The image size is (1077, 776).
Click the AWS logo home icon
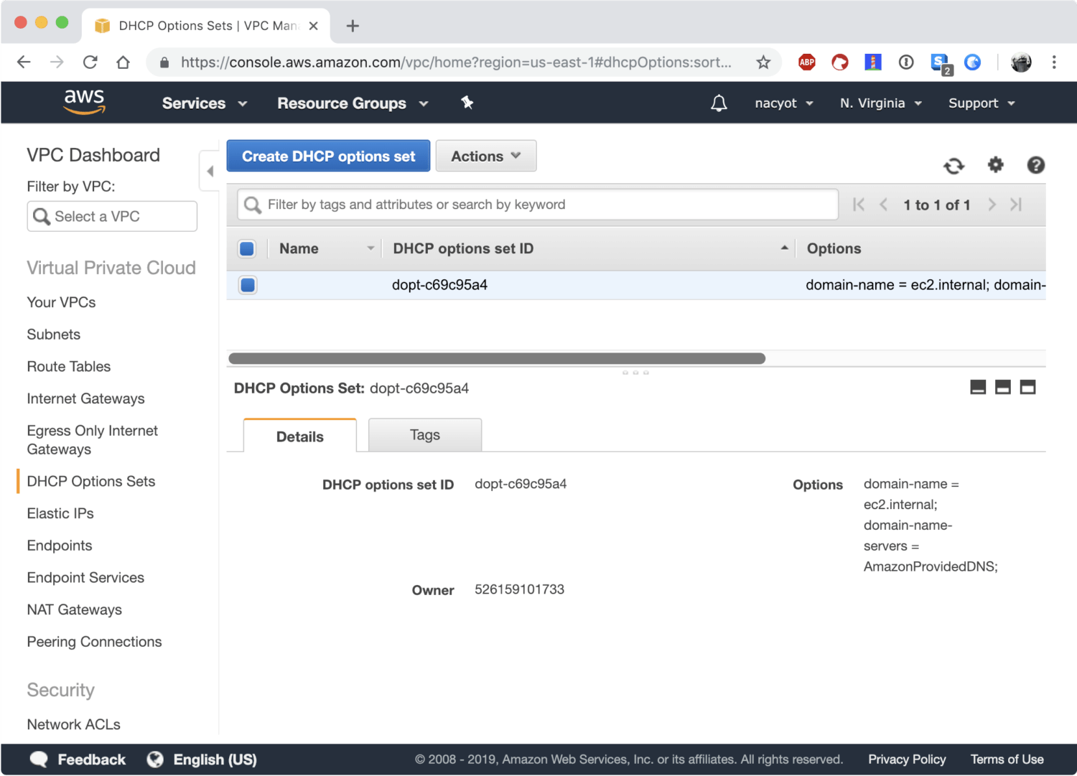pos(85,102)
